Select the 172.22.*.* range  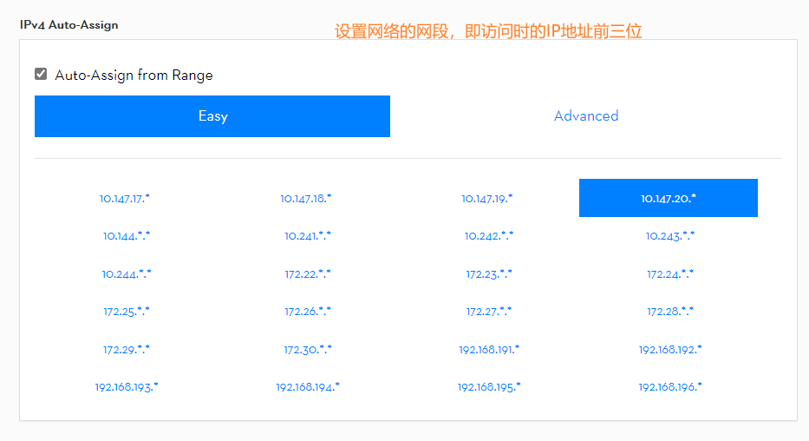click(308, 273)
